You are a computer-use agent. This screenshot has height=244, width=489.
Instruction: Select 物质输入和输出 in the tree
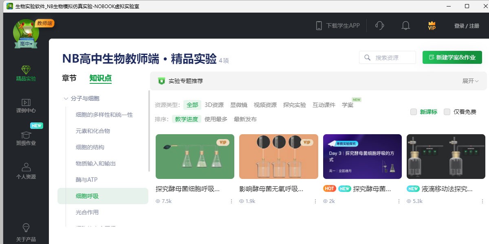[96, 163]
